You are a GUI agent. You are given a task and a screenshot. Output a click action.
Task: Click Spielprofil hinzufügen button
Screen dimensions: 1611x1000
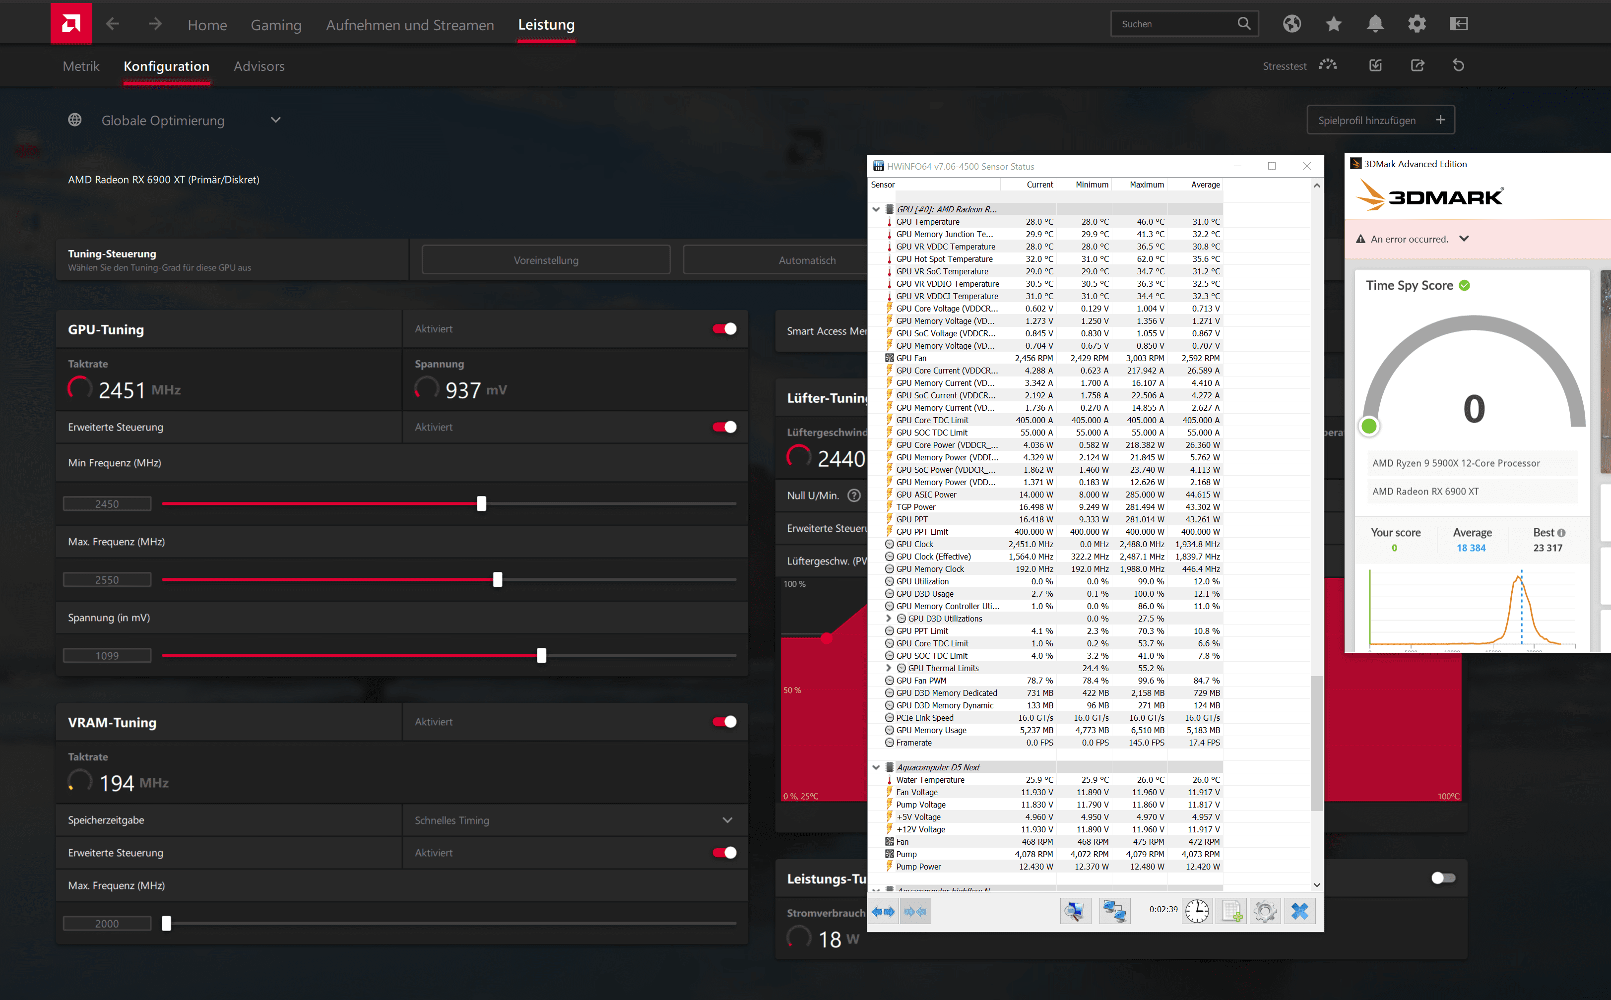pos(1381,120)
